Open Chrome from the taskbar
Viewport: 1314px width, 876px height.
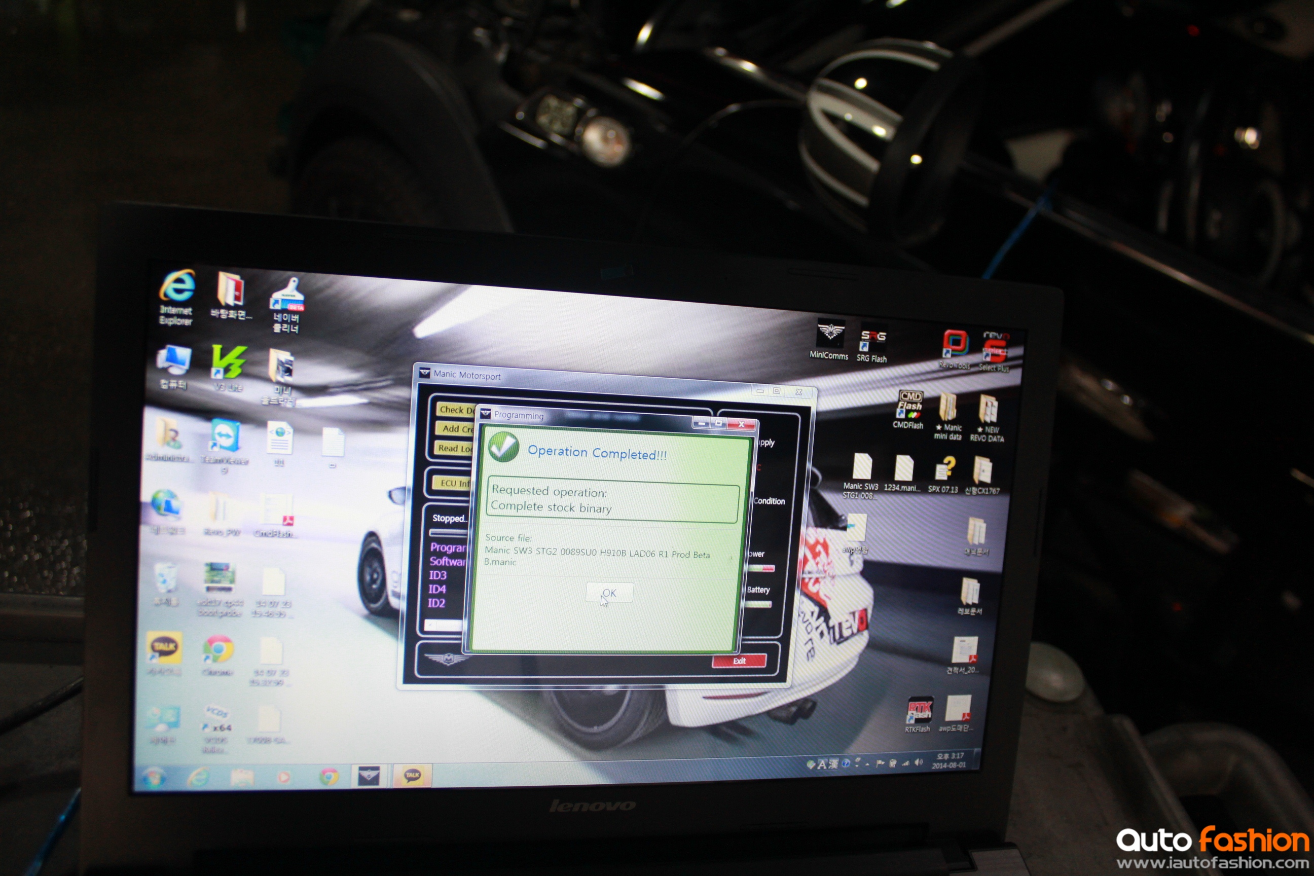(328, 777)
